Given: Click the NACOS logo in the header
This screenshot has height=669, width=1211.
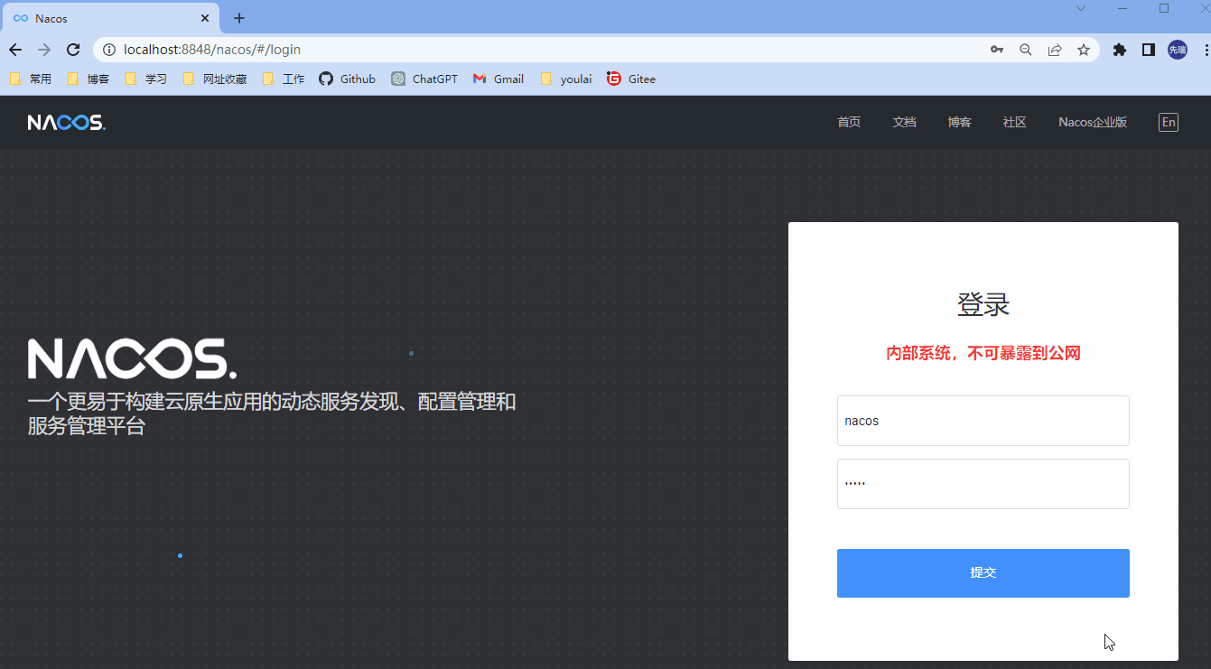Looking at the screenshot, I should click(x=66, y=121).
